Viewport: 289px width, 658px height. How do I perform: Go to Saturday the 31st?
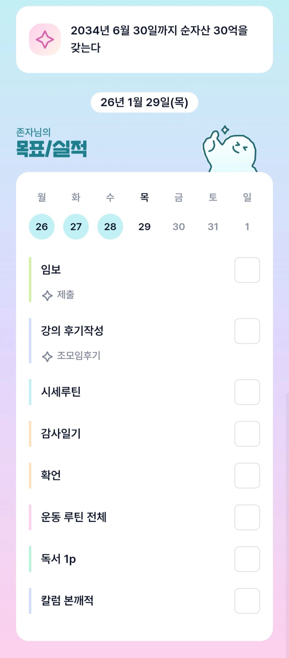tap(213, 227)
